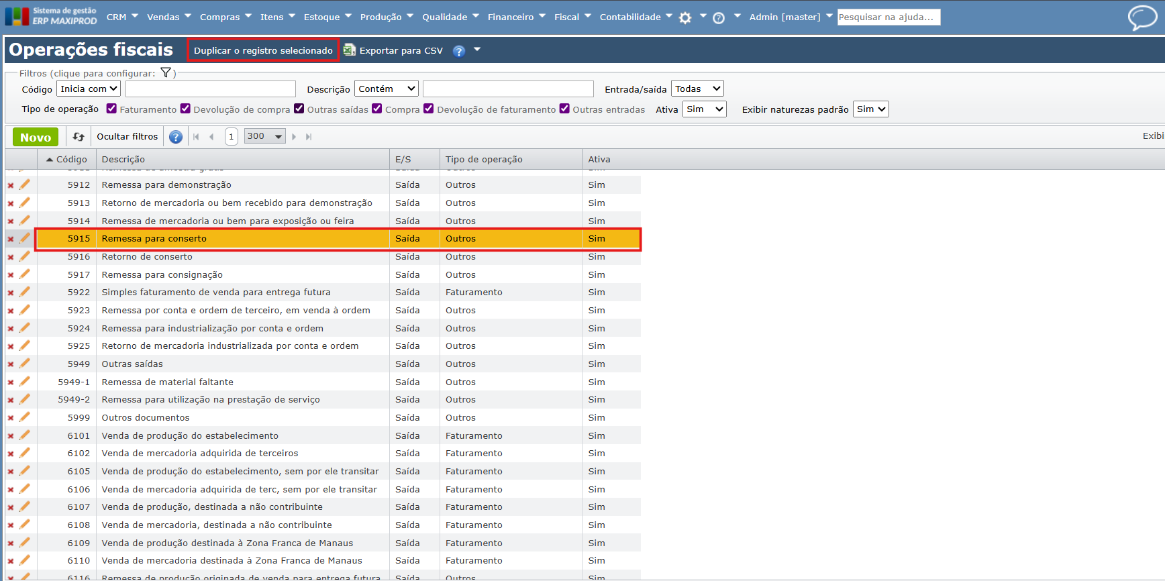Open the chat bubble icon at top right
The height and width of the screenshot is (581, 1165).
1142,17
